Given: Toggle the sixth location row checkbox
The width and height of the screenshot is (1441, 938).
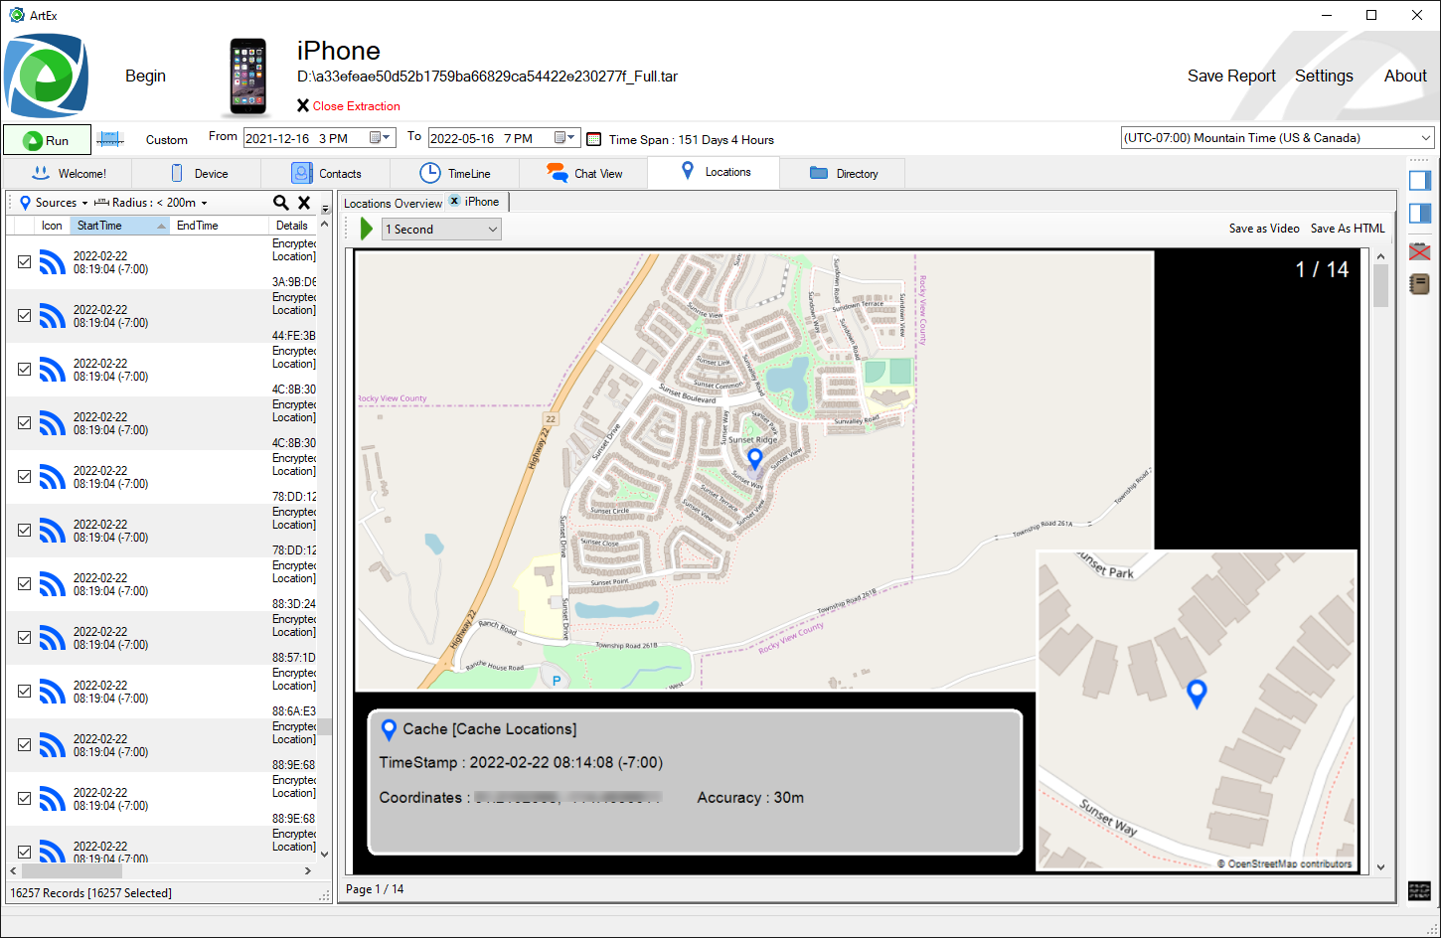Looking at the screenshot, I should [24, 530].
